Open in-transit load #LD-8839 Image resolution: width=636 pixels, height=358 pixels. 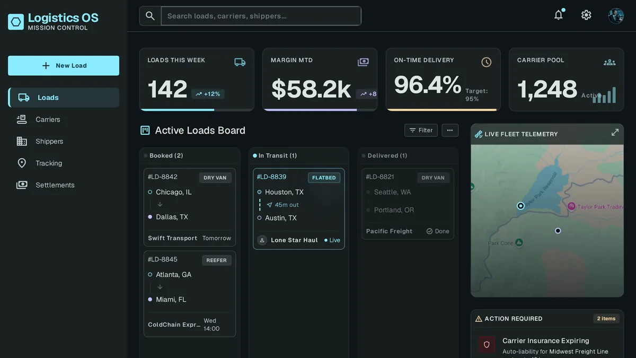(299, 209)
